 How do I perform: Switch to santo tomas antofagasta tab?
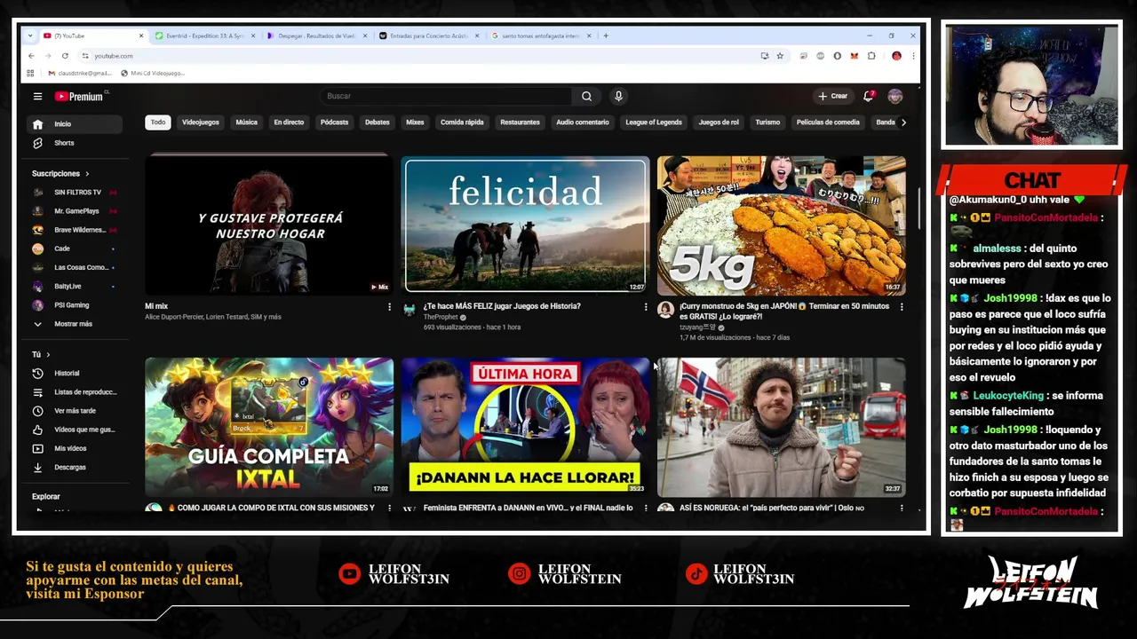540,35
